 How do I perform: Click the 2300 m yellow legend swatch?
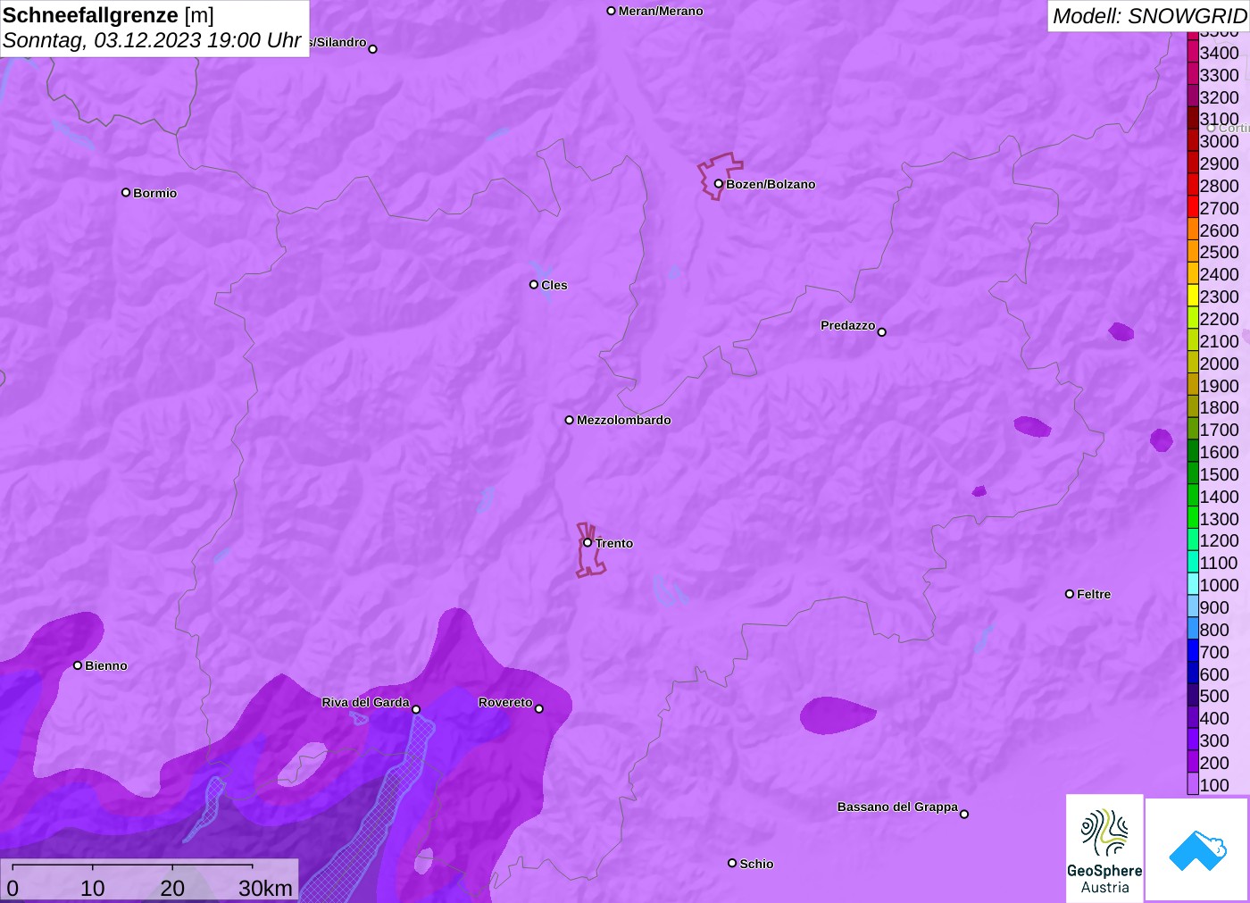[x=1193, y=297]
